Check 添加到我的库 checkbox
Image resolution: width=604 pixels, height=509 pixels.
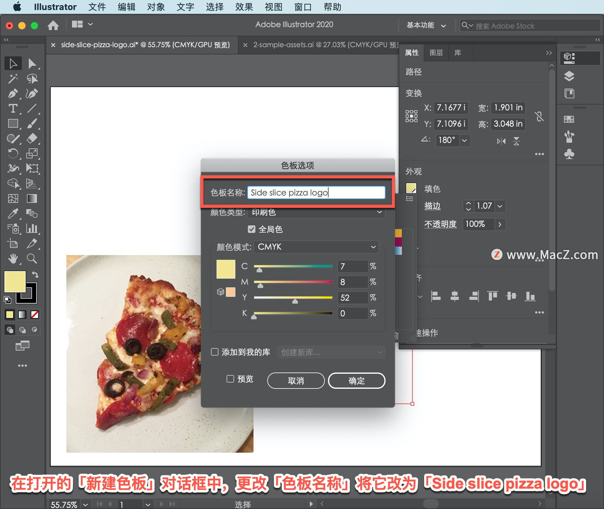[215, 352]
